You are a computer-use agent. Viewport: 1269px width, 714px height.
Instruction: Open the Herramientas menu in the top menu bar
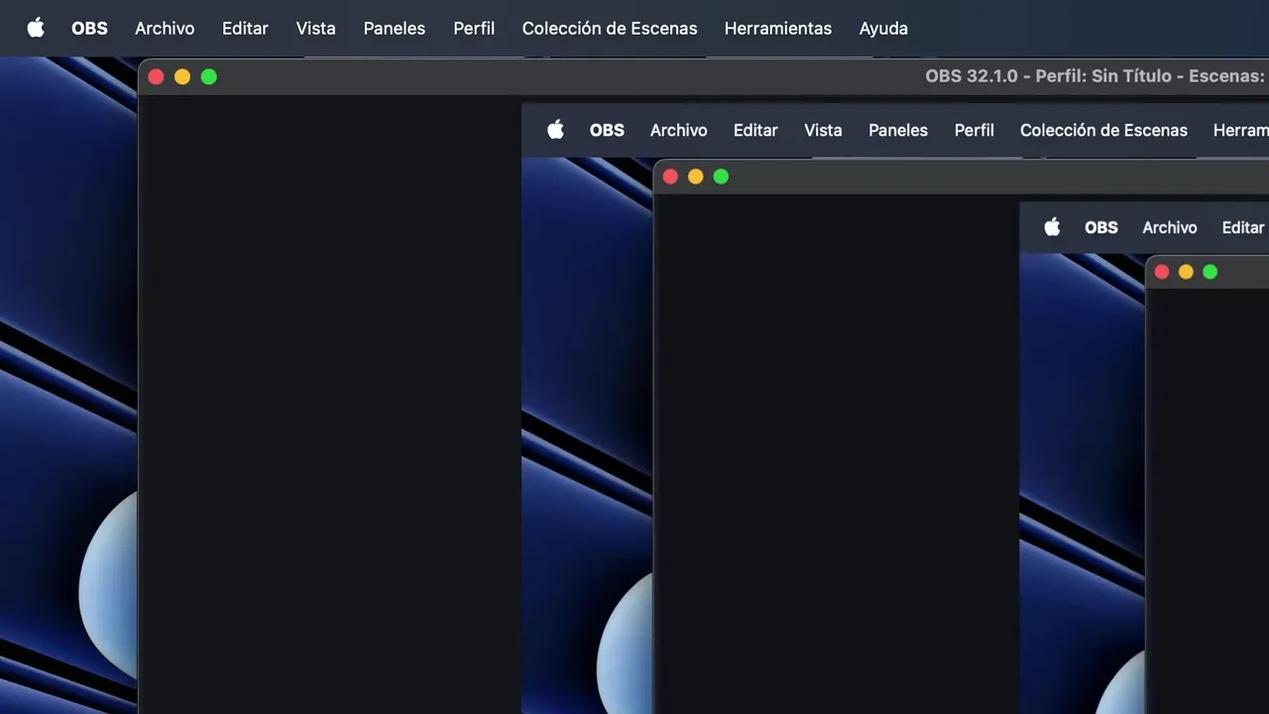pyautogui.click(x=778, y=29)
